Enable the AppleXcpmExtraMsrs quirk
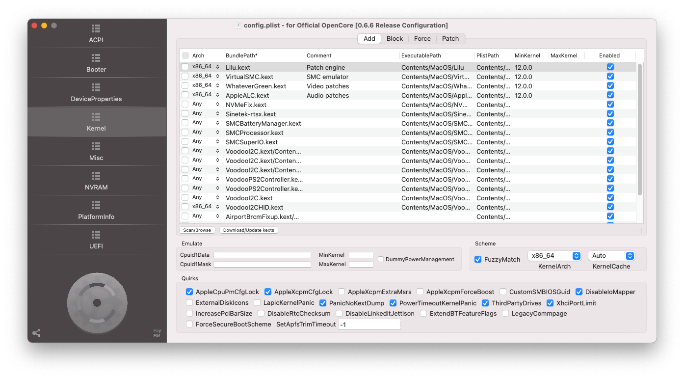 coord(342,292)
